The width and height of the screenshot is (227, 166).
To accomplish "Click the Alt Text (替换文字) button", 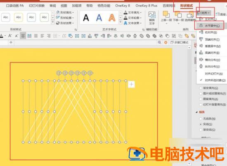I will 152,18.
